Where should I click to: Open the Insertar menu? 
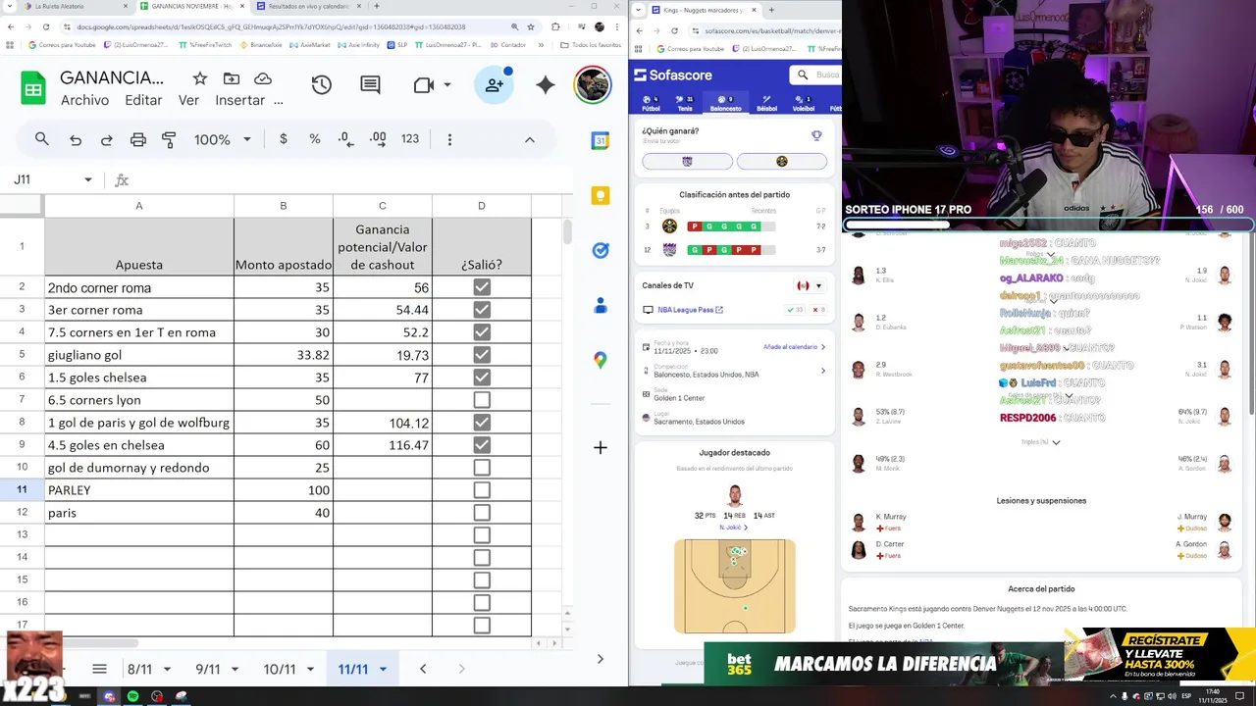click(240, 100)
